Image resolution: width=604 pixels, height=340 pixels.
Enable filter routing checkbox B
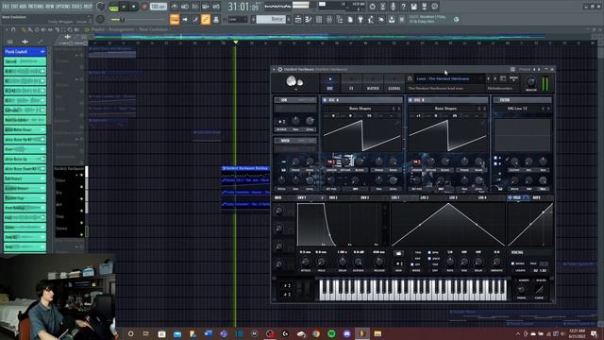[x=495, y=163]
